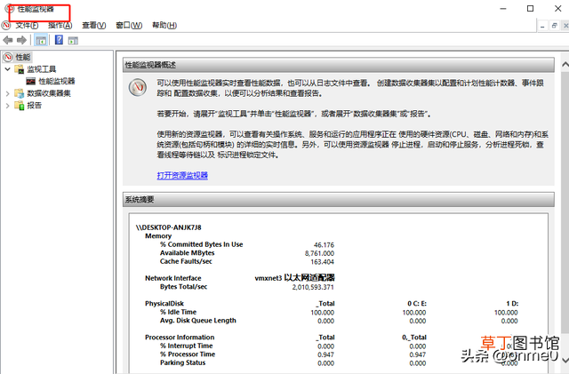569x374 pixels.
Task: Click the PhysicalDisk heading
Action: click(164, 304)
